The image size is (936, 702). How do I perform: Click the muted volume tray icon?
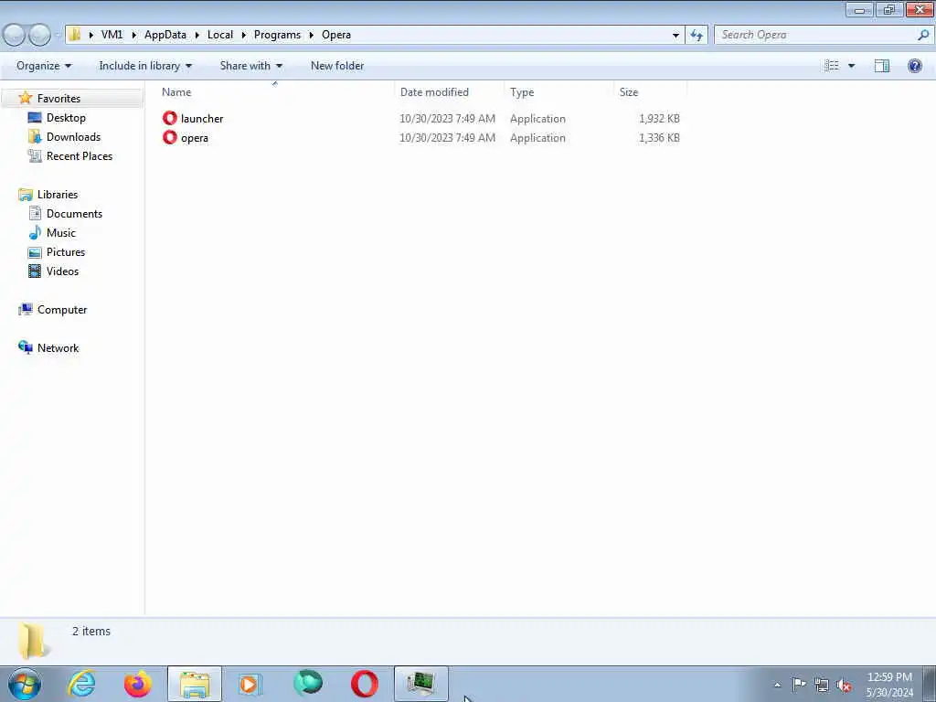[x=844, y=686]
